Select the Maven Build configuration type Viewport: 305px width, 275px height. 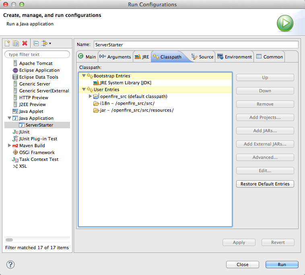[32, 146]
